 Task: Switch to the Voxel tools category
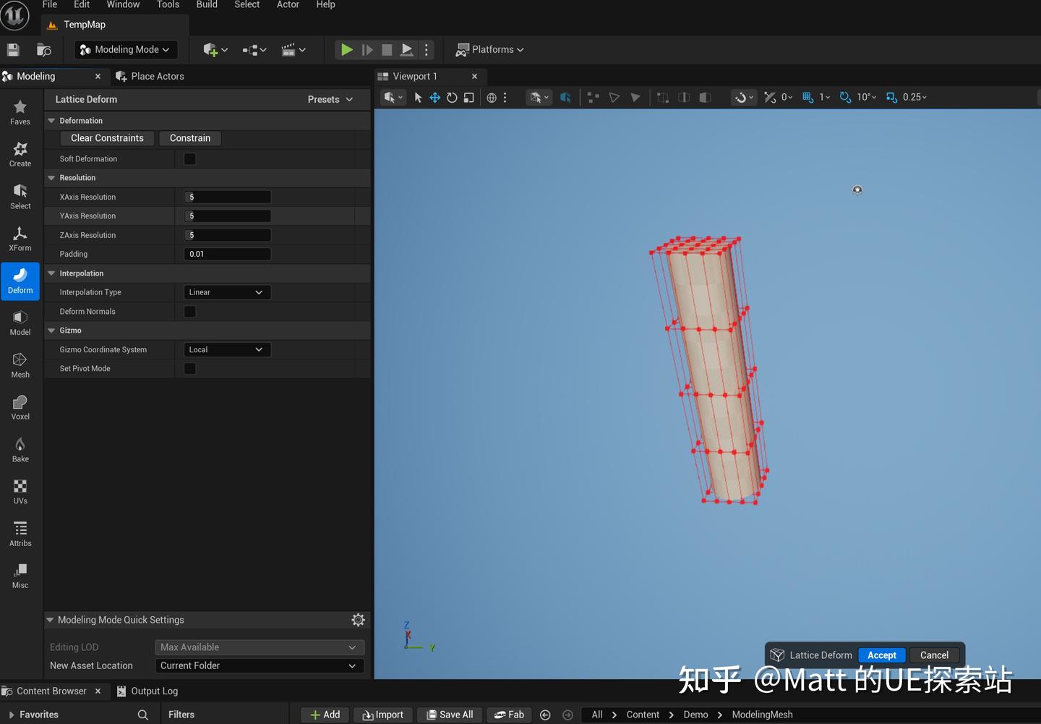click(x=20, y=406)
